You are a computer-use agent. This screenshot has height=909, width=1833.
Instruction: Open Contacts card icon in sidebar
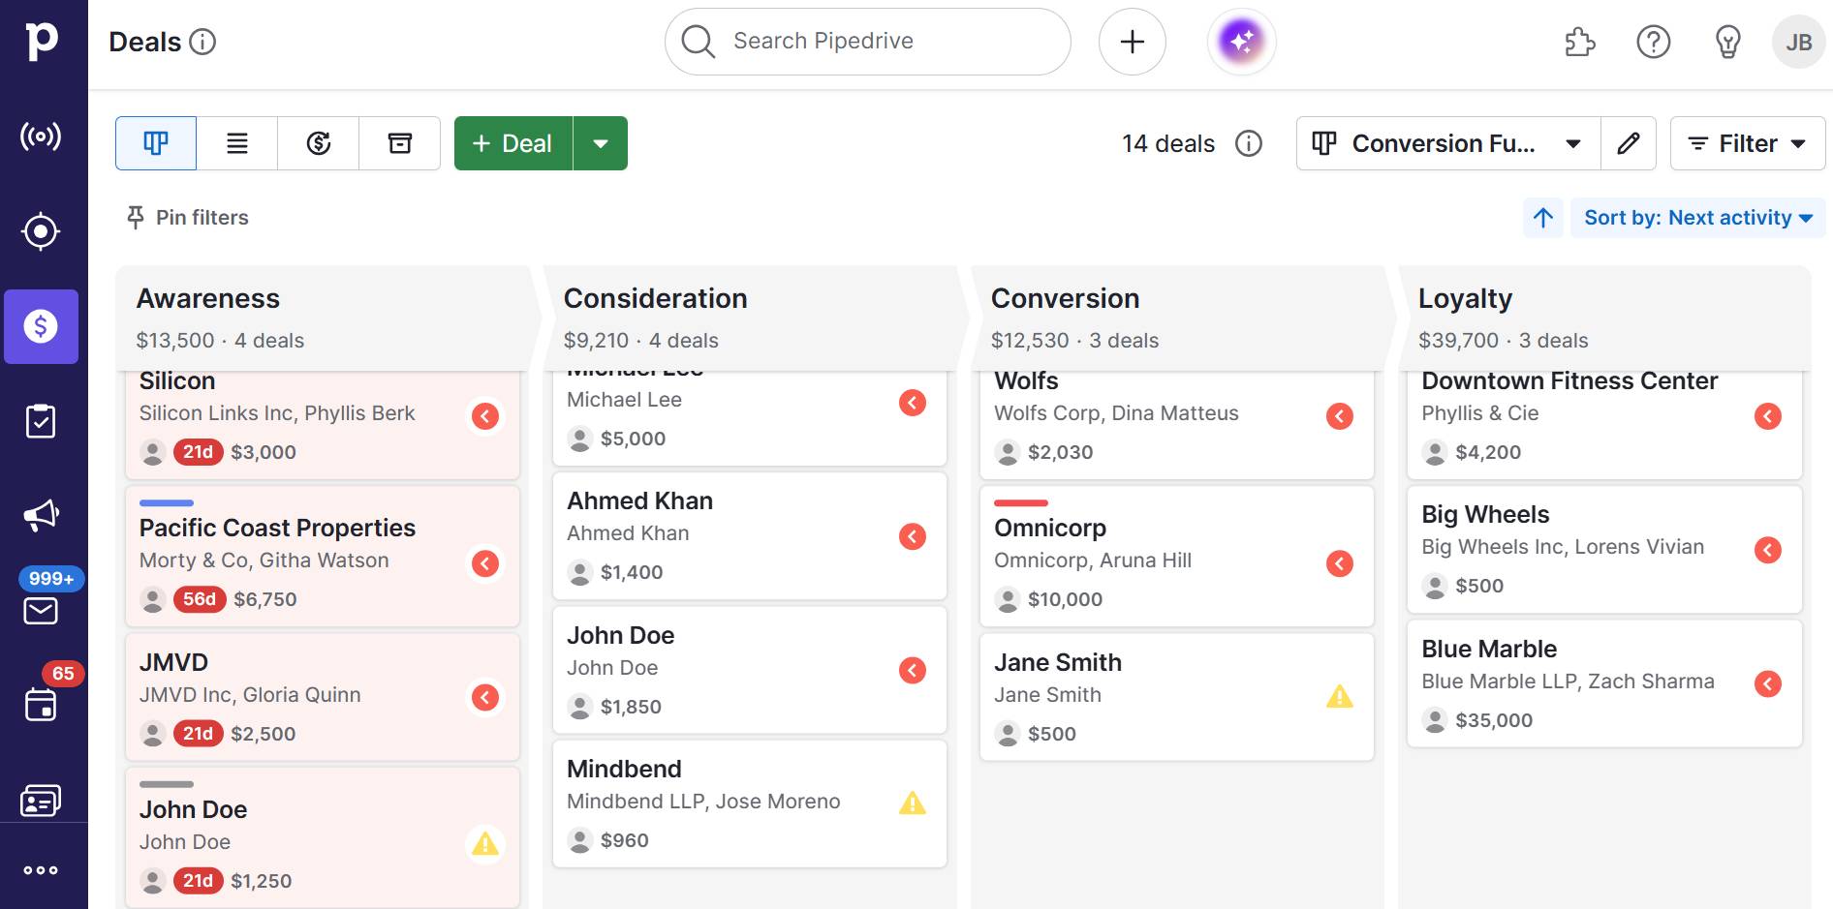42,799
